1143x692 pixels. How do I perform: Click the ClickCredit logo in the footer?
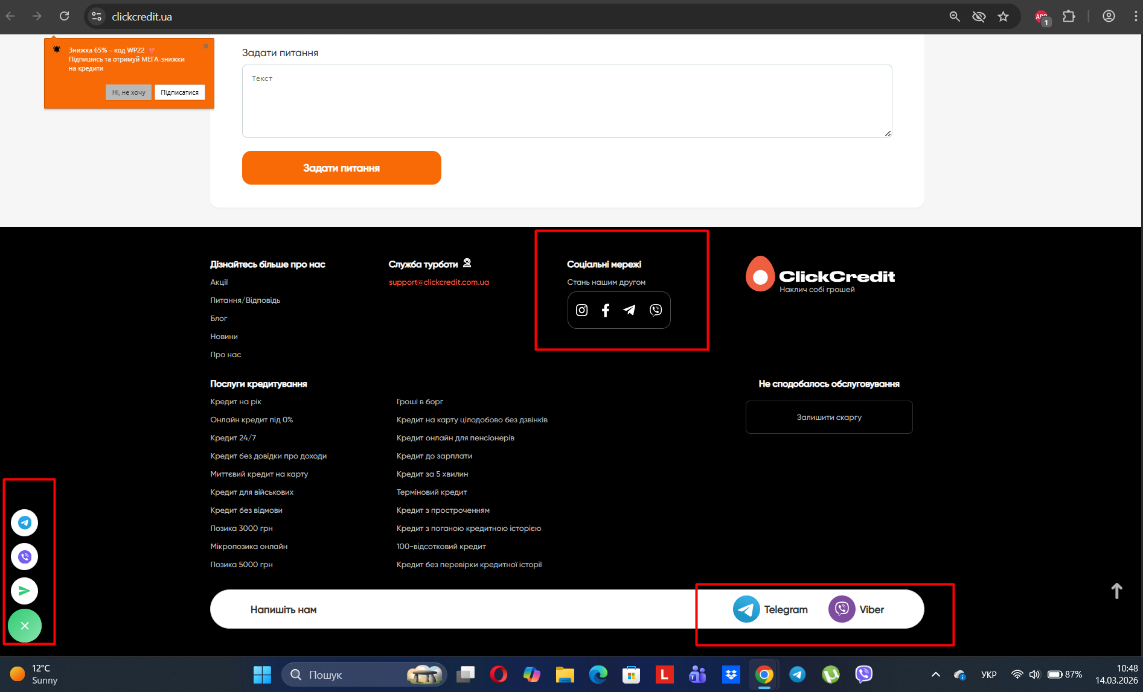821,275
